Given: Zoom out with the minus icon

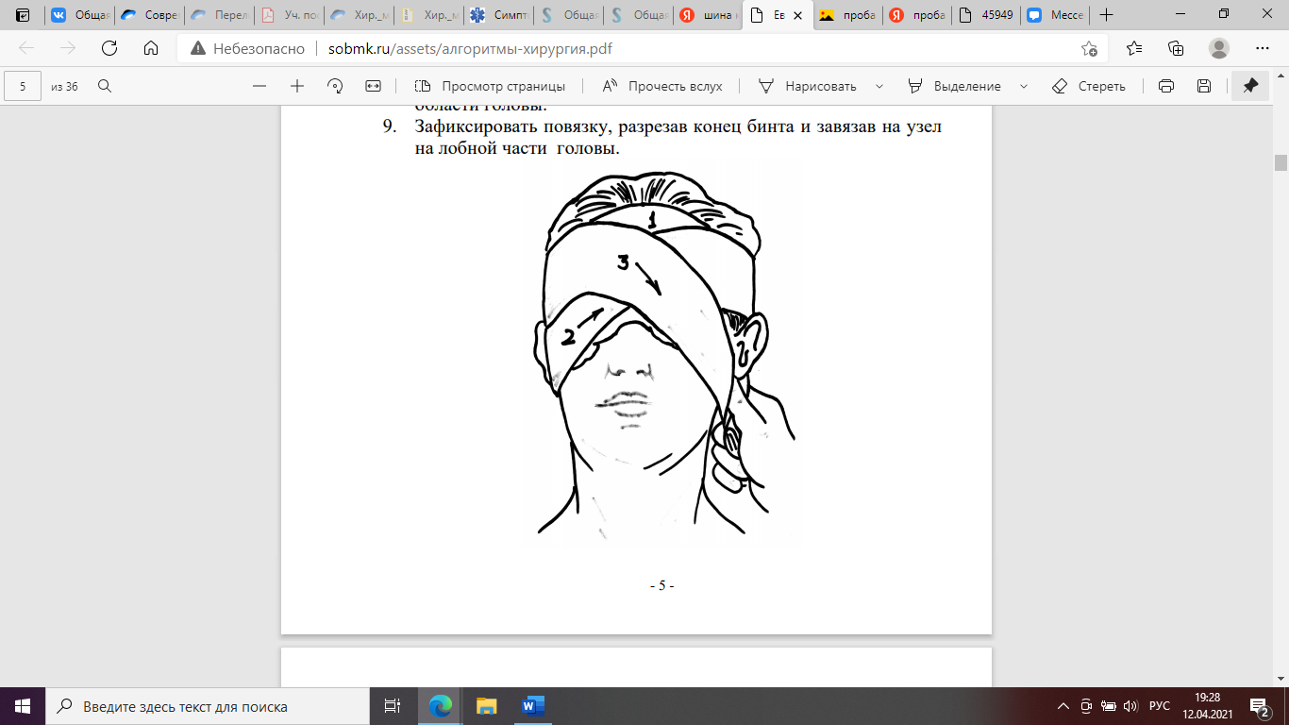Looking at the screenshot, I should [x=259, y=86].
